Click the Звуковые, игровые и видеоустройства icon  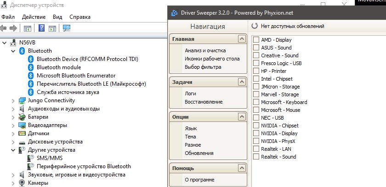22,175
